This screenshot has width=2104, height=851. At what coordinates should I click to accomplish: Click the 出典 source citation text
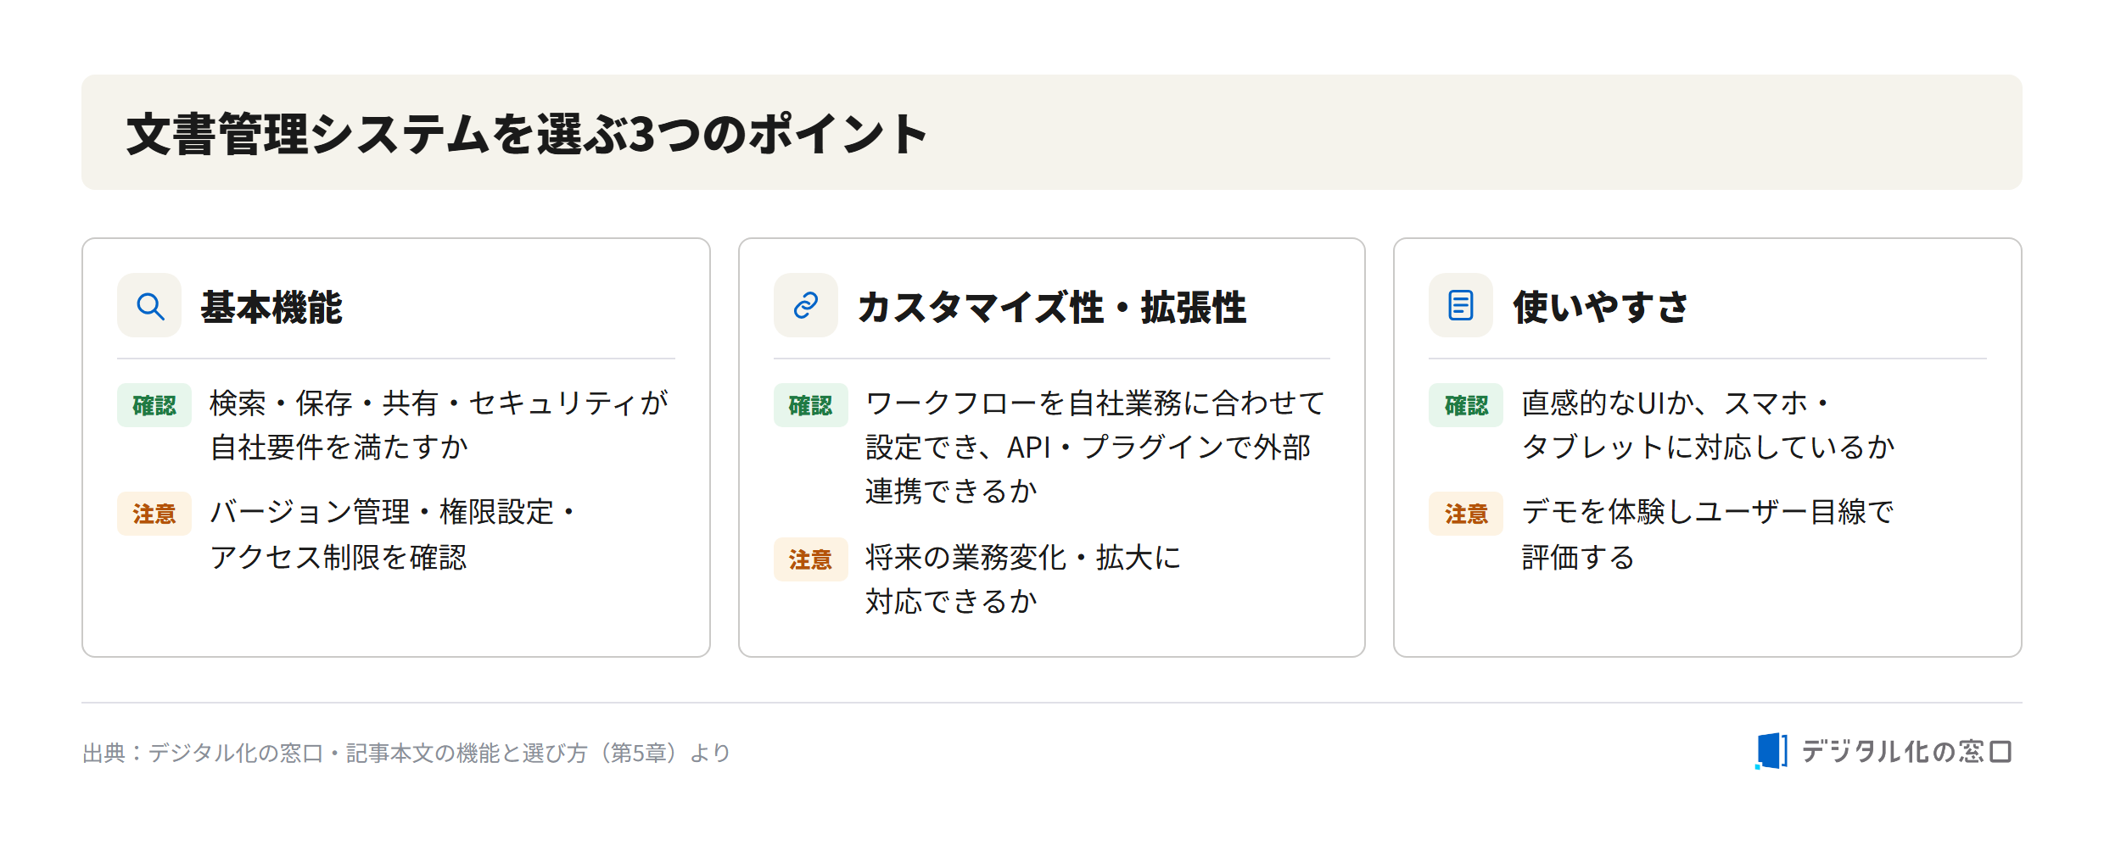406,753
